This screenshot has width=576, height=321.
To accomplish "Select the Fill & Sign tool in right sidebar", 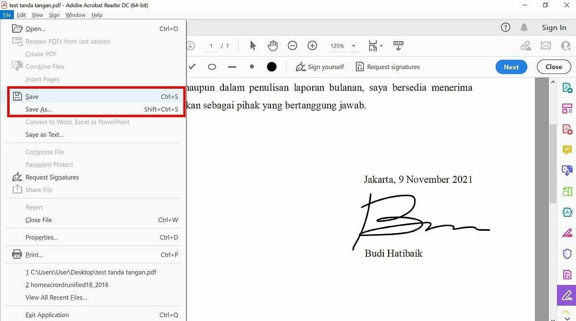I will [567, 295].
